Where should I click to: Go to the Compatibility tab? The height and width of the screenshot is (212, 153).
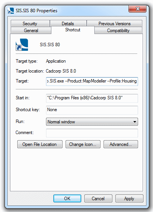point(118,31)
